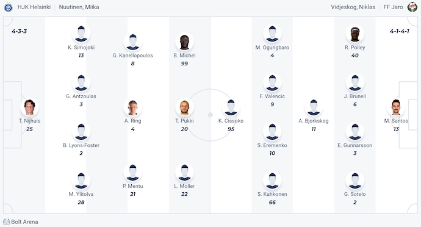Open A. Ring player avatar

pos(132,107)
